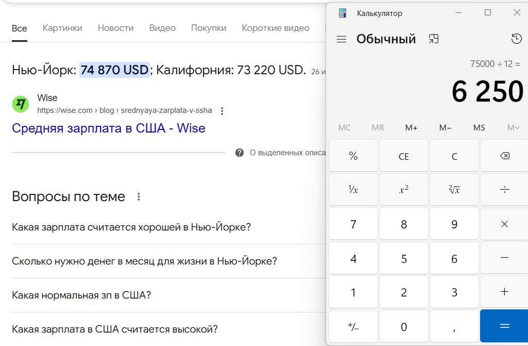Expand the M memory list dropdown
The image size is (528, 346).
513,128
